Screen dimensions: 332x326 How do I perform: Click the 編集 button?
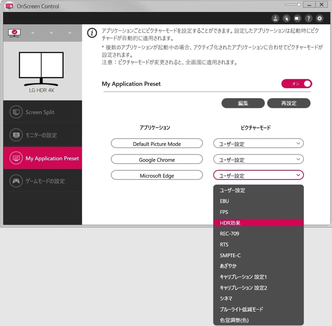[x=243, y=103]
